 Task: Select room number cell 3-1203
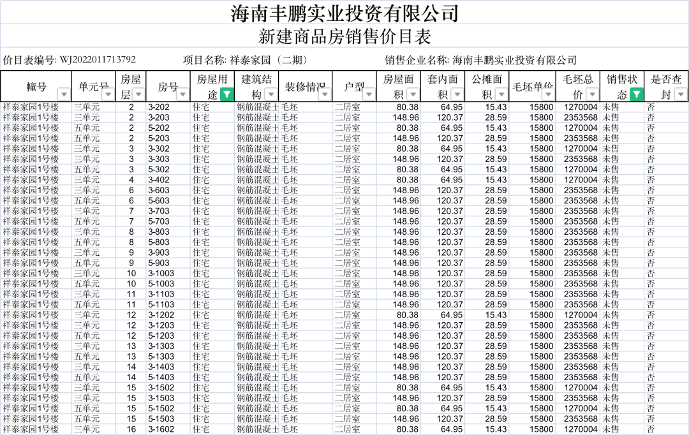(168, 325)
